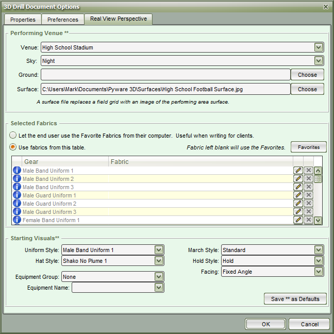Open the Equipment Group dropdown
This screenshot has height=334, width=334.
pyautogui.click(x=159, y=277)
